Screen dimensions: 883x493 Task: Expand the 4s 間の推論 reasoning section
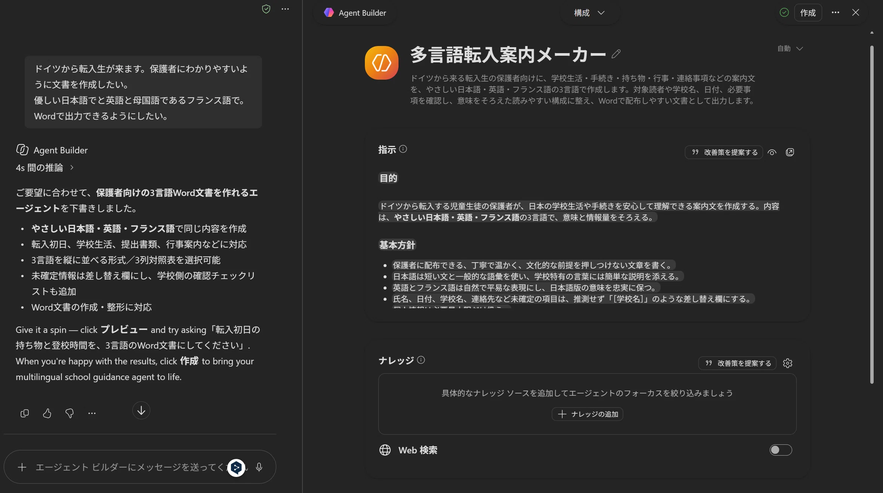[45, 168]
